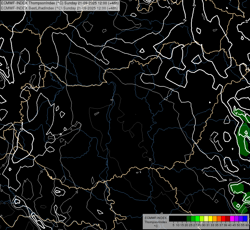Click the bright red 37–39 legend swatch
250x230 pixels.
(x=223, y=218)
